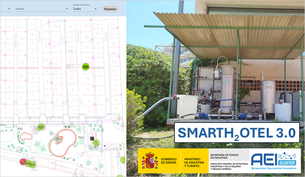
Task: Click the Spanish coat of arms emblem
Action: [x=150, y=161]
